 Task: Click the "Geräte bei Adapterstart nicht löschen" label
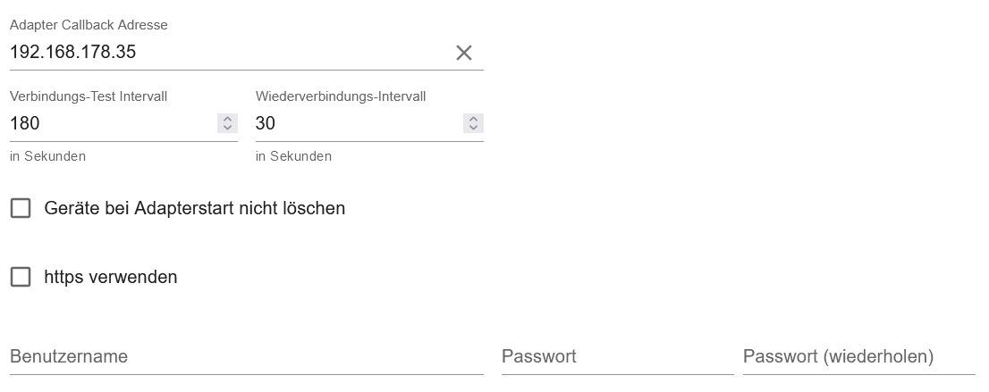(194, 208)
